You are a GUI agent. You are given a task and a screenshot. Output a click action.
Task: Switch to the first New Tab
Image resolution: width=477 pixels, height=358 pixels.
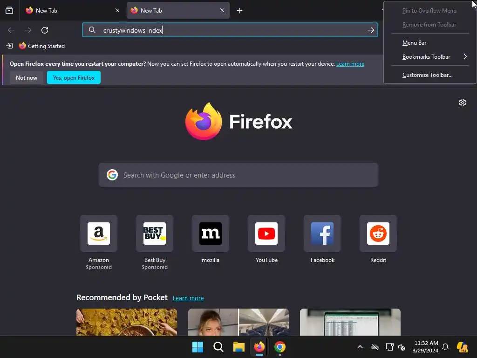pos(72,11)
